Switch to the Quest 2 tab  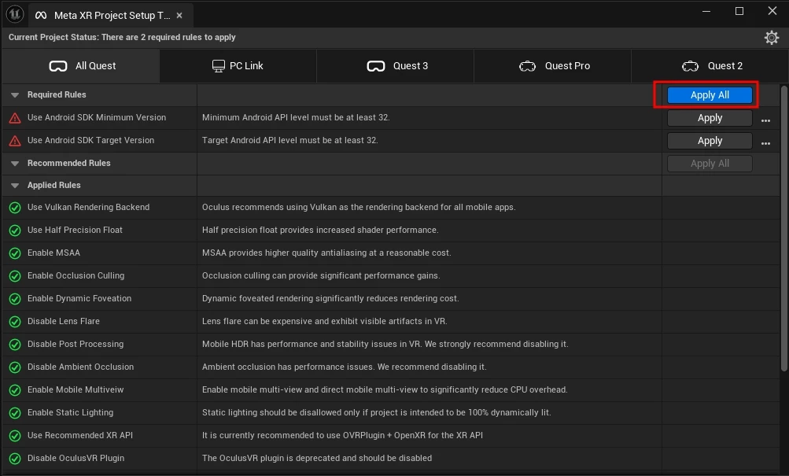(710, 66)
